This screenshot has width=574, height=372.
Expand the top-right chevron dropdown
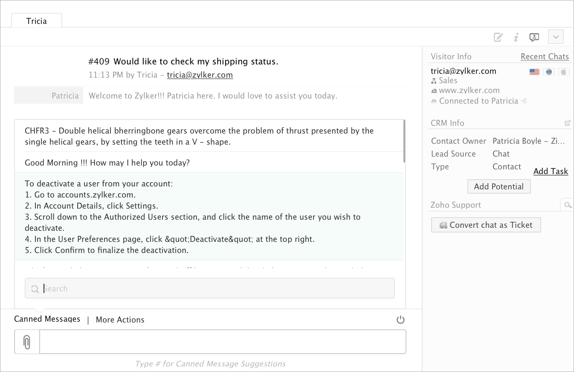[556, 37]
